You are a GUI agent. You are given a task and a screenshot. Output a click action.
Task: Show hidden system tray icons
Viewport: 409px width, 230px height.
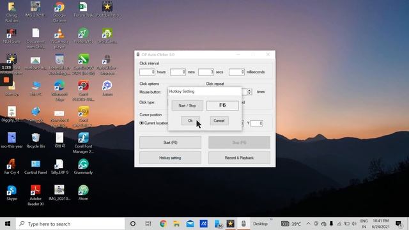point(308,224)
